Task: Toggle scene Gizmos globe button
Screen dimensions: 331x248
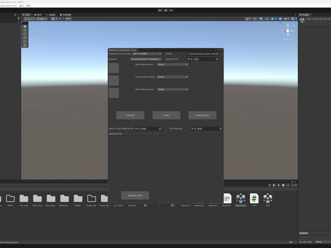Action: 293,19
